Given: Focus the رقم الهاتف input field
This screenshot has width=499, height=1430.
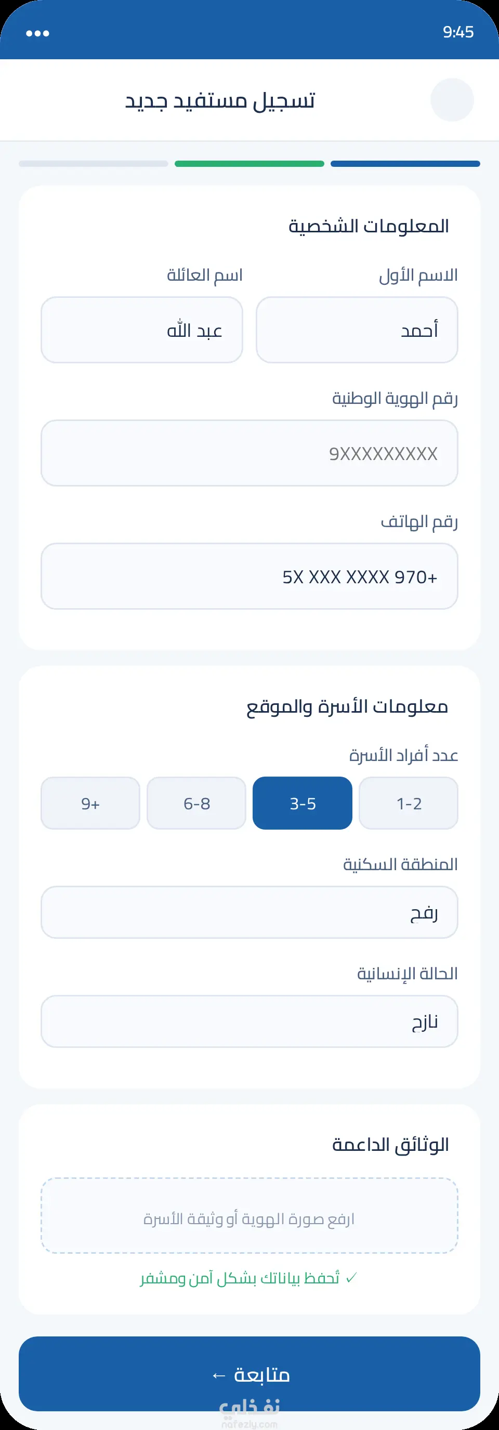Looking at the screenshot, I should (249, 576).
